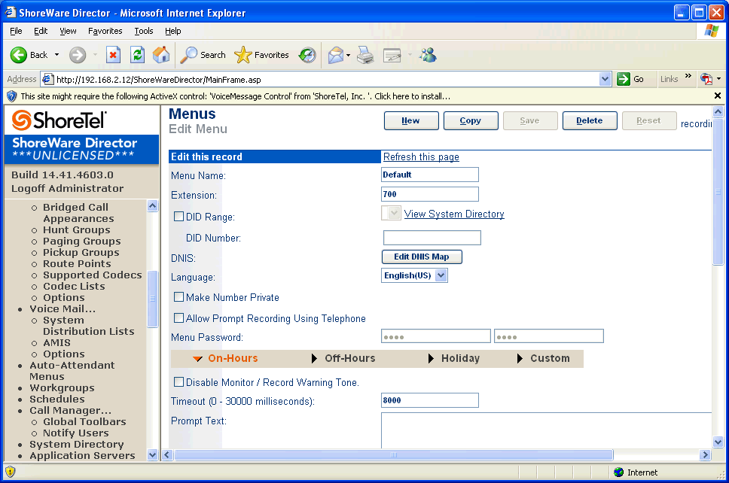Screen dimensions: 729x483
Task: Expand the Off-Hours section
Action: point(349,358)
